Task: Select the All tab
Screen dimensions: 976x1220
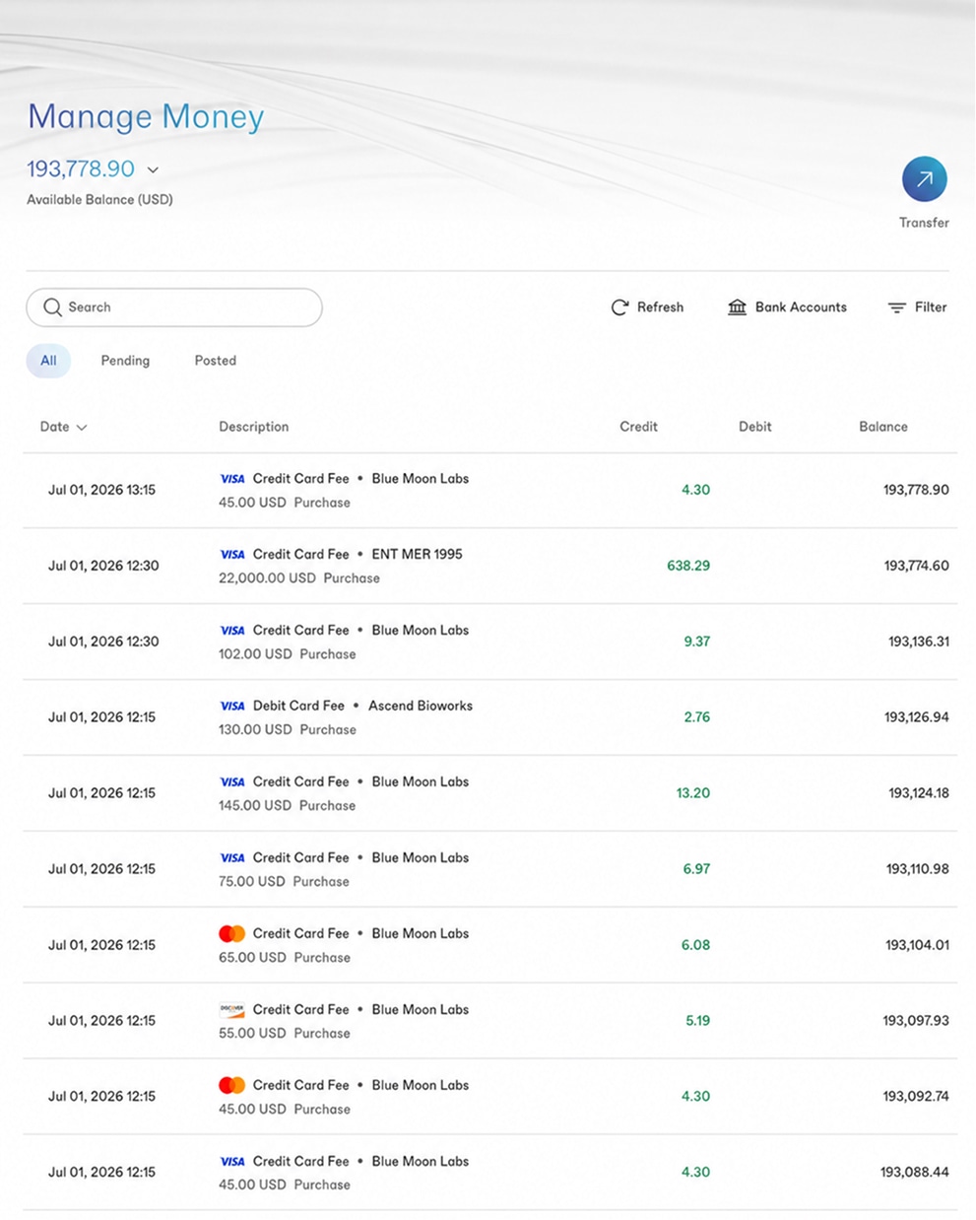Action: (x=48, y=361)
